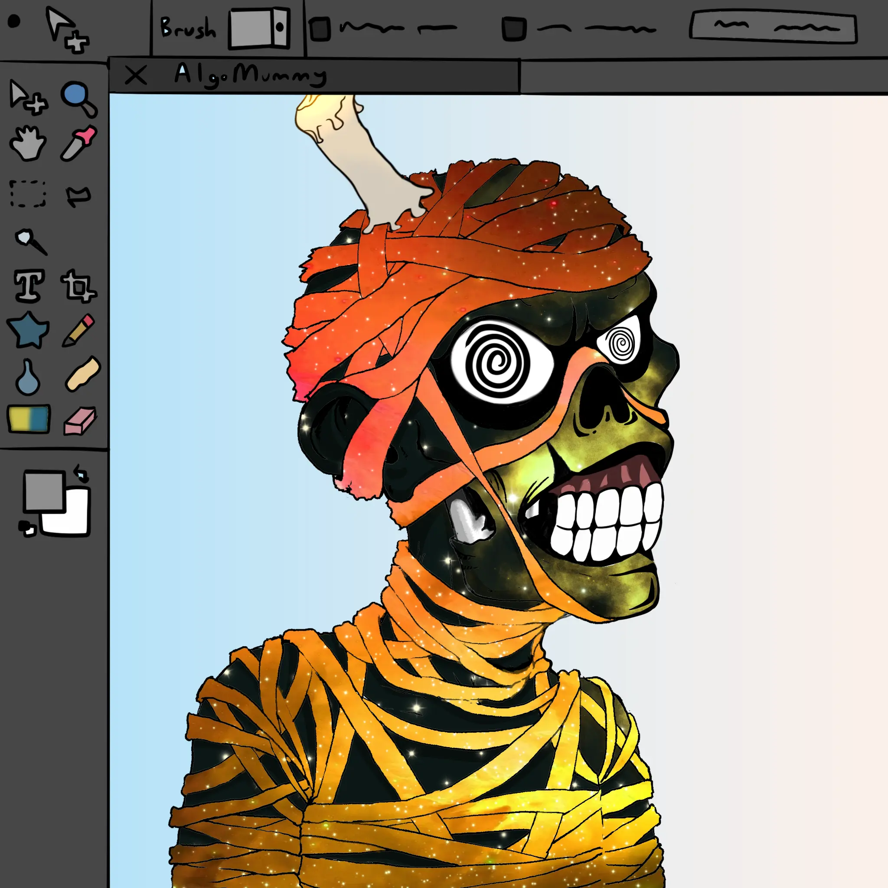Open the Brush preset picker
Viewport: 888px width, 888px height.
coord(259,28)
